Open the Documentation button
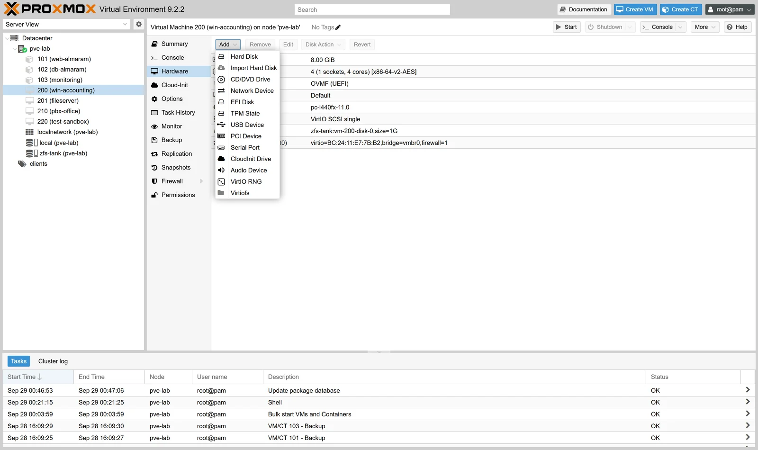Image resolution: width=758 pixels, height=450 pixels. [x=583, y=9]
